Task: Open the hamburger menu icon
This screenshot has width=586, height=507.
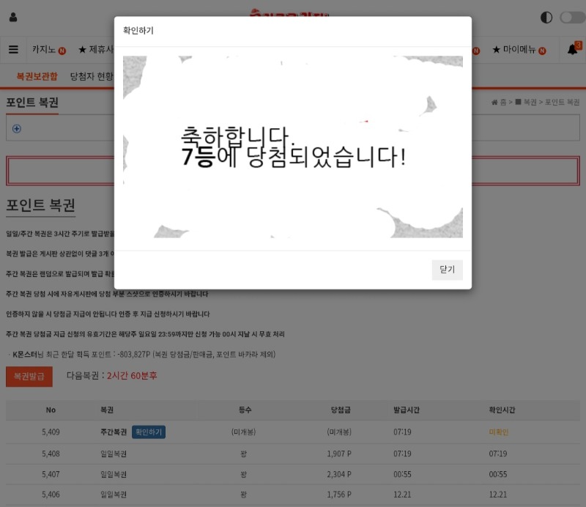Action: (13, 50)
